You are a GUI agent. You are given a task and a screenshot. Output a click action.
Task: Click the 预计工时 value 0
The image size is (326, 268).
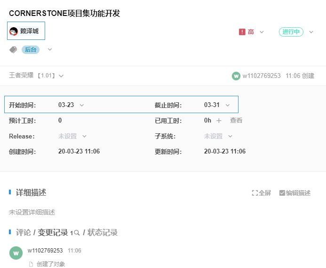pos(60,120)
